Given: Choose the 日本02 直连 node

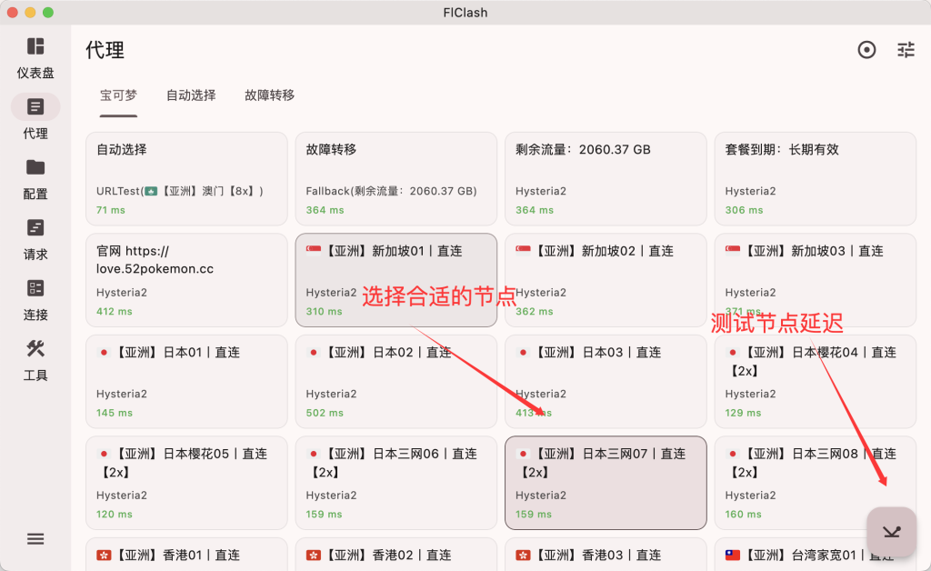Looking at the screenshot, I should pos(396,382).
